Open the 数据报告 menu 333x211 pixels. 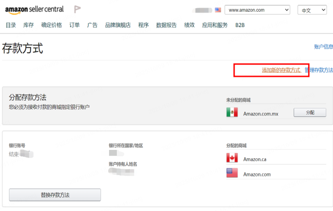[x=166, y=25]
